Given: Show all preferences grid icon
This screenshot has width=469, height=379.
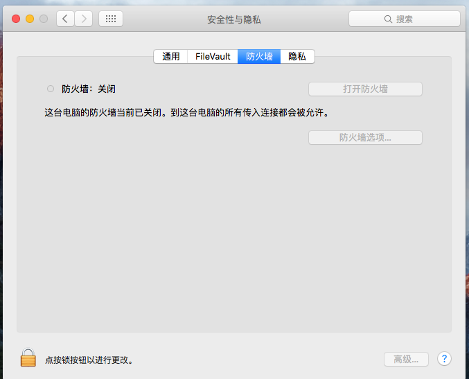Looking at the screenshot, I should (111, 19).
